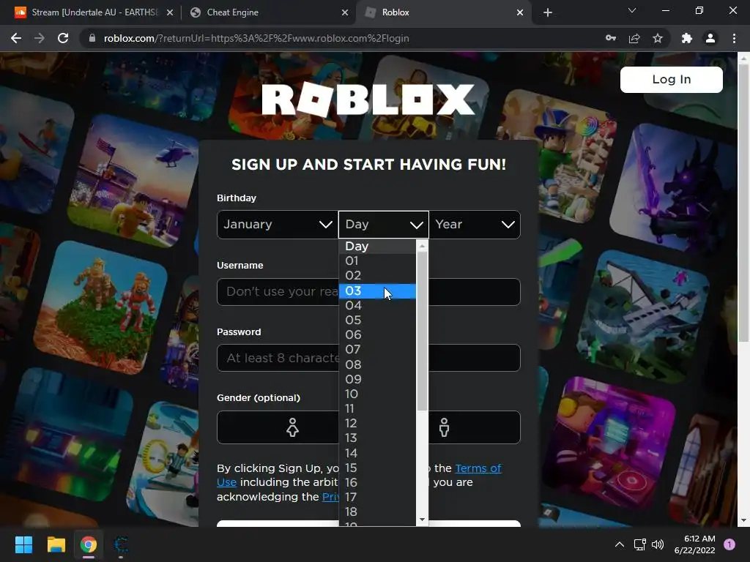Click the day list scroll up arrow
750x562 pixels.
[x=422, y=246]
